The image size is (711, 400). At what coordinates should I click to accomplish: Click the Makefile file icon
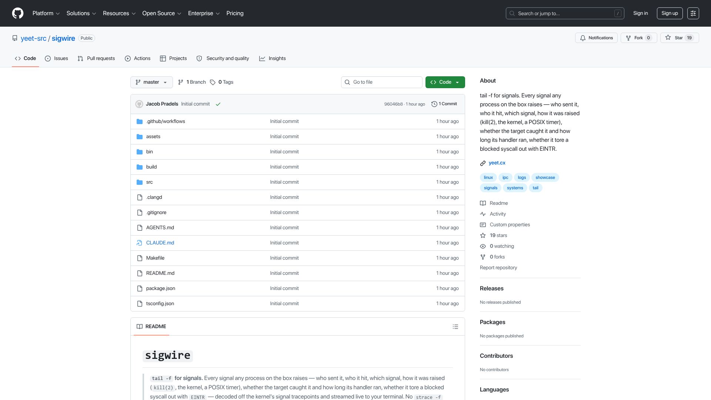click(x=140, y=258)
